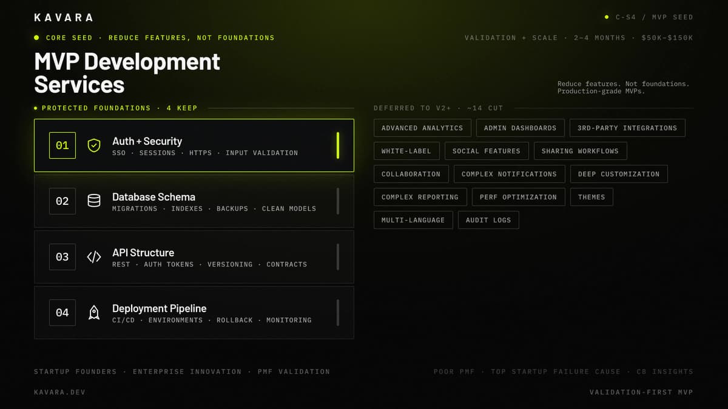
Task: Click the Audit Logs tag
Action: coord(488,220)
